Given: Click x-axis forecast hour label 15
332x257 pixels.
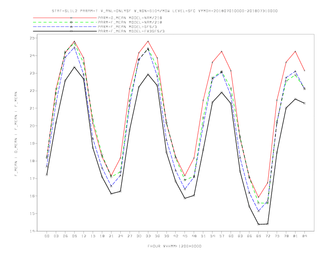Looking at the screenshot, I should tap(93, 236).
